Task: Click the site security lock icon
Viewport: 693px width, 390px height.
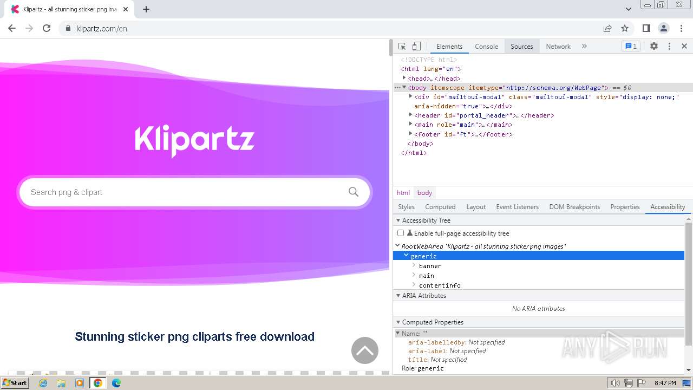Action: pos(68,28)
